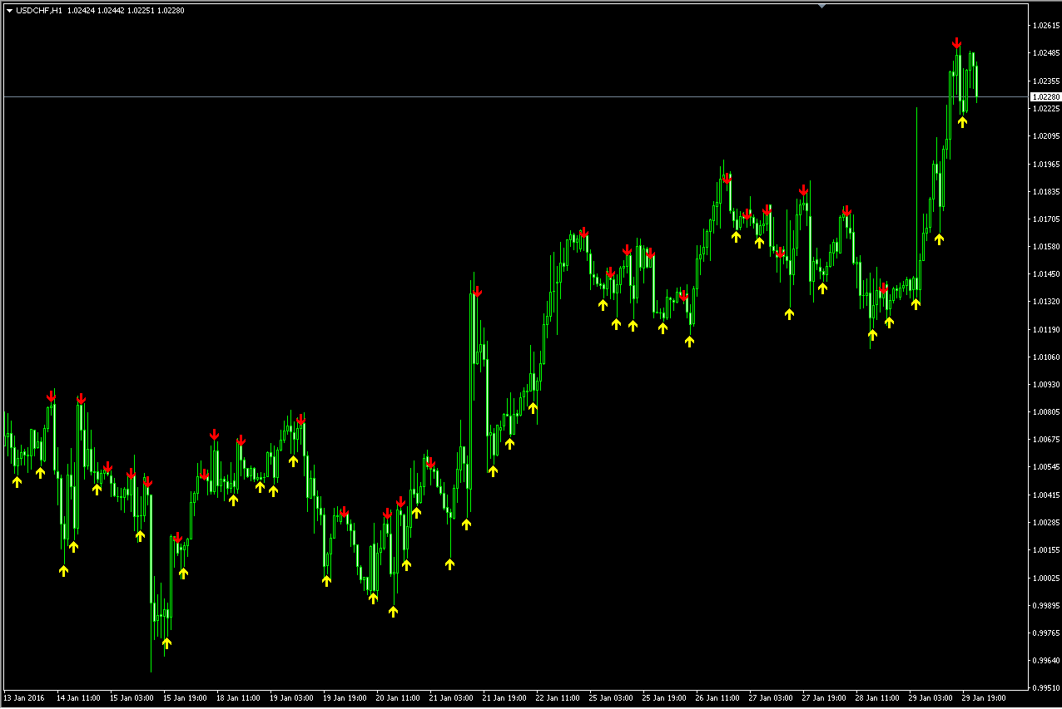Click the 18 Jan 11:00 time label

(239, 698)
